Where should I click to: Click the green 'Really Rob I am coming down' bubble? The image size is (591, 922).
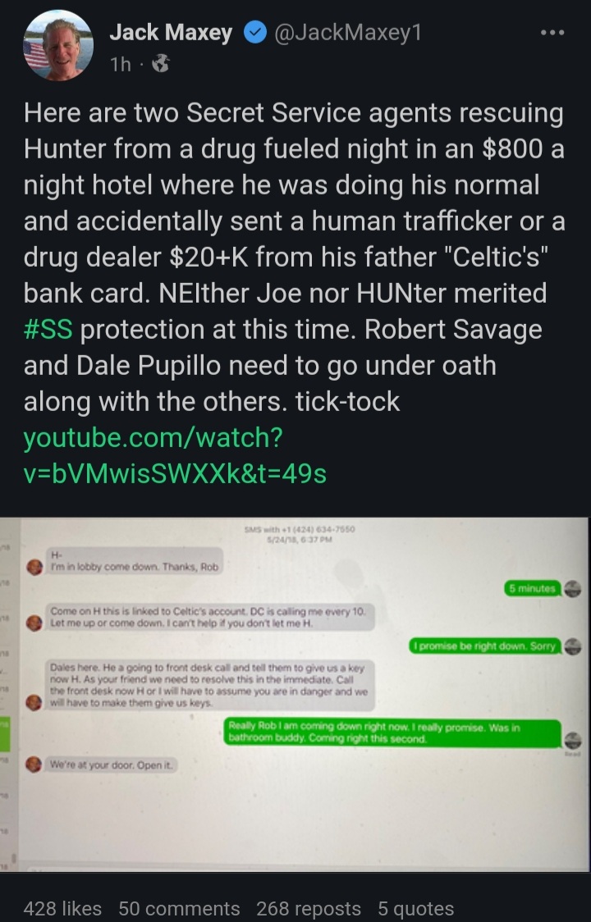click(392, 733)
